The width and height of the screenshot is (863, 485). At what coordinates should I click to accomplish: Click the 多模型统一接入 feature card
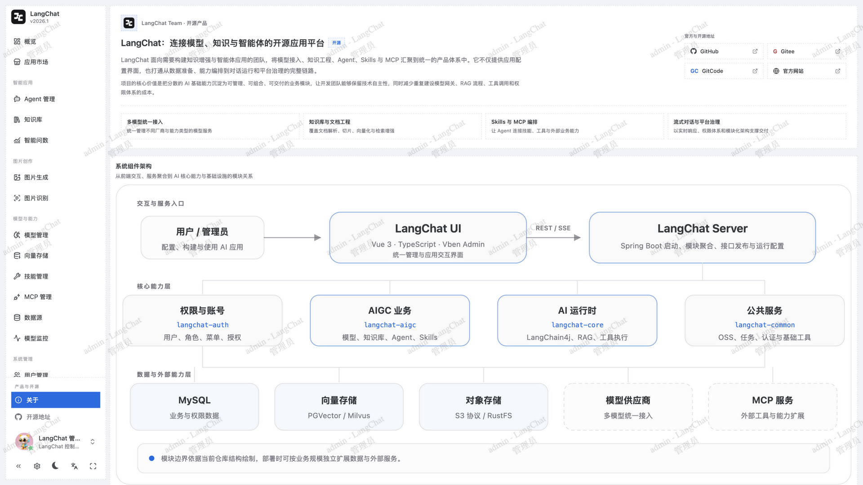tap(210, 126)
